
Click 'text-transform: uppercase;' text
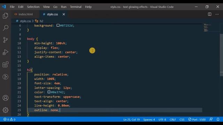tap(57, 97)
